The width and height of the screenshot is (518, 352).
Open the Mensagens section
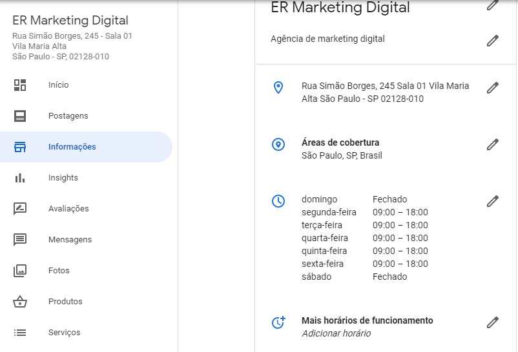pos(86,240)
